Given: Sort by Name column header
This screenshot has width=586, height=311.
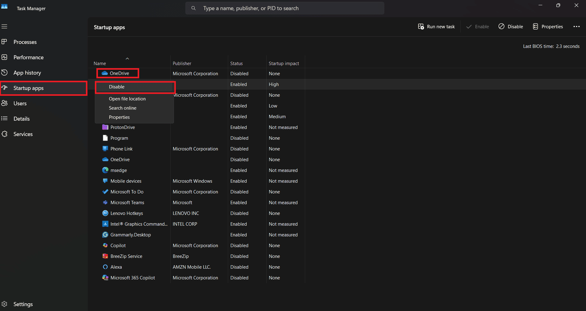Looking at the screenshot, I should pos(100,63).
